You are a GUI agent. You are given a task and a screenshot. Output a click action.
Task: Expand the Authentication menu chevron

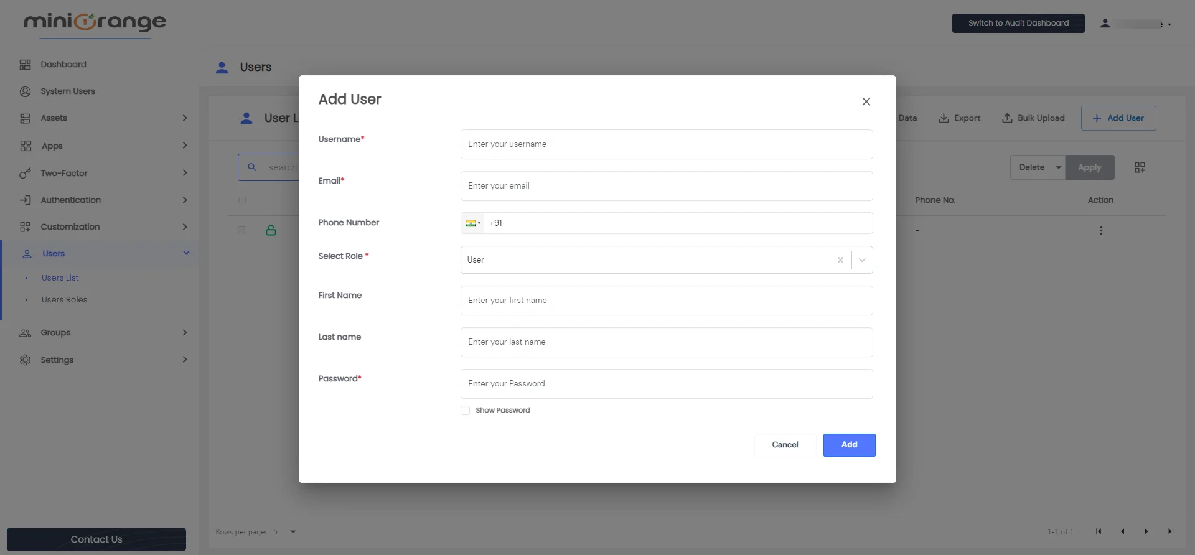(185, 200)
